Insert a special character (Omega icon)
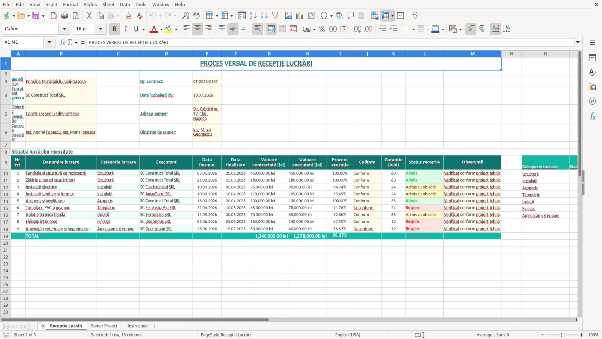 pyautogui.click(x=324, y=16)
